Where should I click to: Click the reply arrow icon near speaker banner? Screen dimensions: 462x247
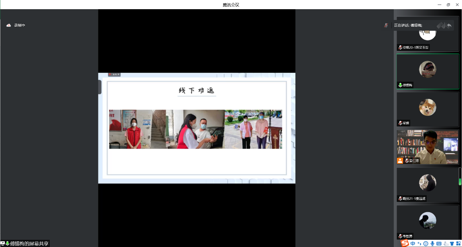(x=449, y=25)
